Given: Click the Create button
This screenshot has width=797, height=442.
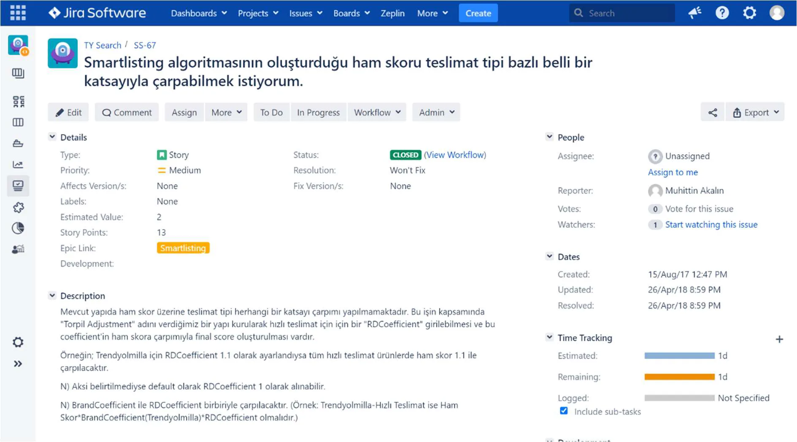Looking at the screenshot, I should click(x=478, y=13).
